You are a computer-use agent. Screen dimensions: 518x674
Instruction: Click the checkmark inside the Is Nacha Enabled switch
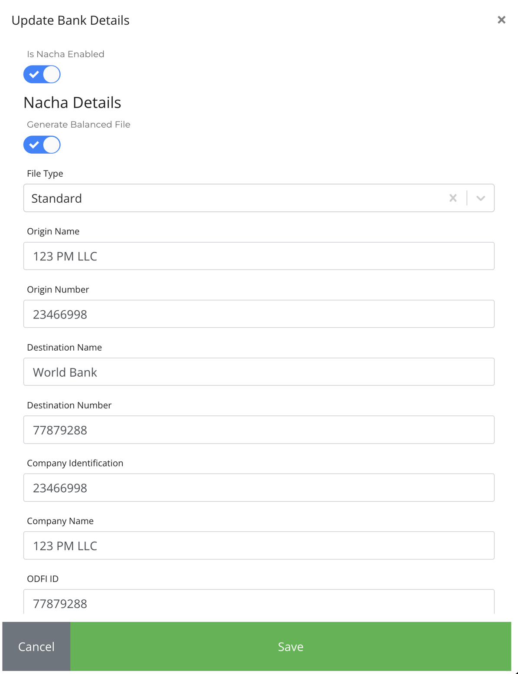point(34,74)
